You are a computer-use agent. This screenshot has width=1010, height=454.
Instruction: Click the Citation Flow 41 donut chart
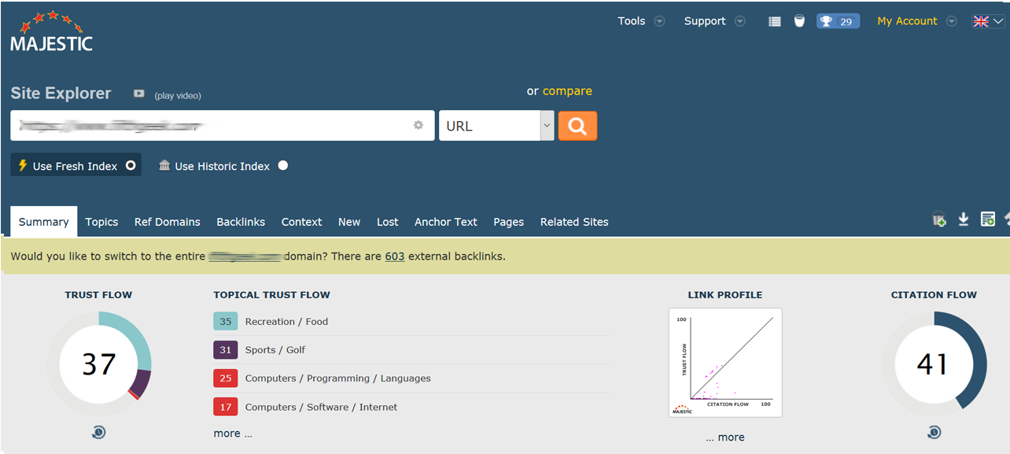point(934,364)
